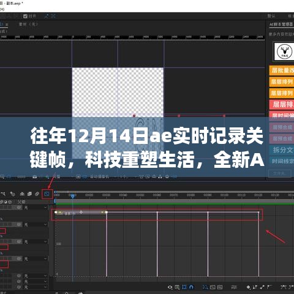Click the 父级 column header

click(21, 202)
